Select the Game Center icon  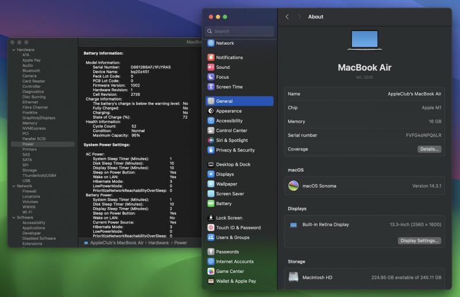tap(210, 271)
